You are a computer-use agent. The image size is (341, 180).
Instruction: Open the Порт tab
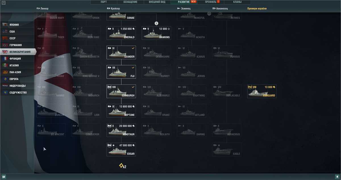[104, 2]
